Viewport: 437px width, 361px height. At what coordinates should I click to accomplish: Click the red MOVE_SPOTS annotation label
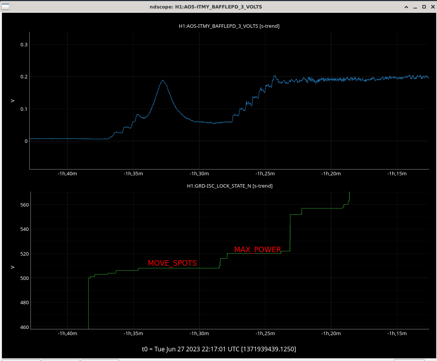(x=172, y=263)
